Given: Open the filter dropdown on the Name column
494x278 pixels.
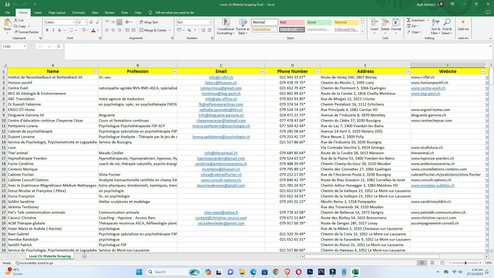Looking at the screenshot, I should click(95, 72).
